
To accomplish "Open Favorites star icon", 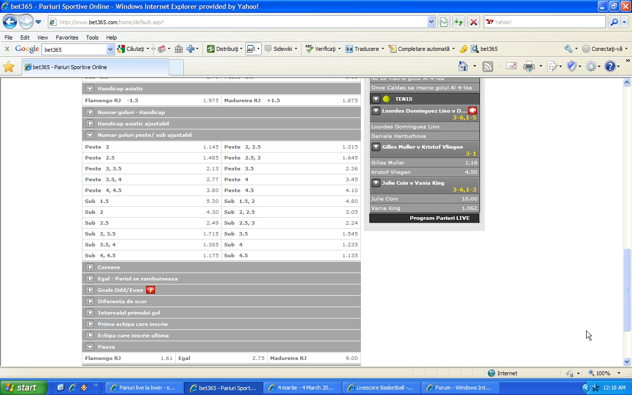I will point(8,67).
